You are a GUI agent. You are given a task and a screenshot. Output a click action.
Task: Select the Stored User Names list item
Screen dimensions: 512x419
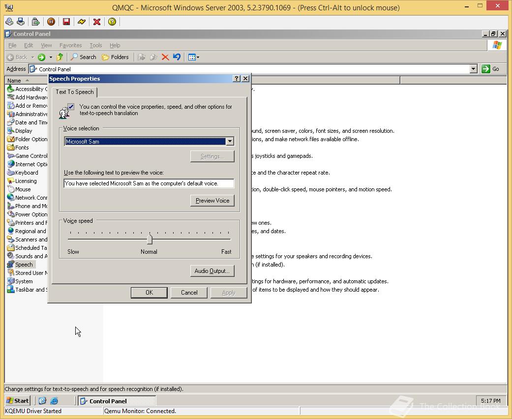point(27,272)
